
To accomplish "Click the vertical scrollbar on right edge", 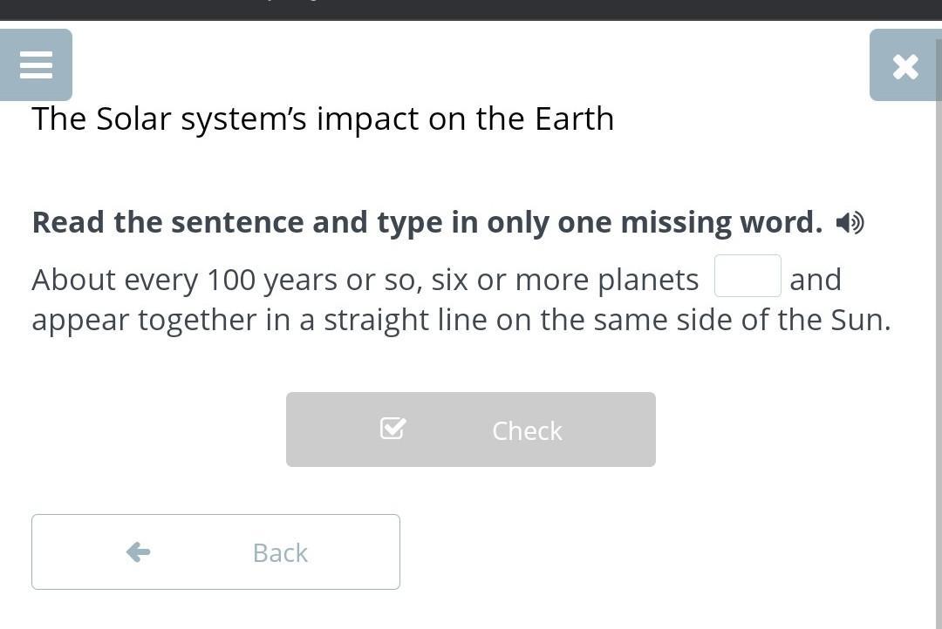I will coord(938,348).
